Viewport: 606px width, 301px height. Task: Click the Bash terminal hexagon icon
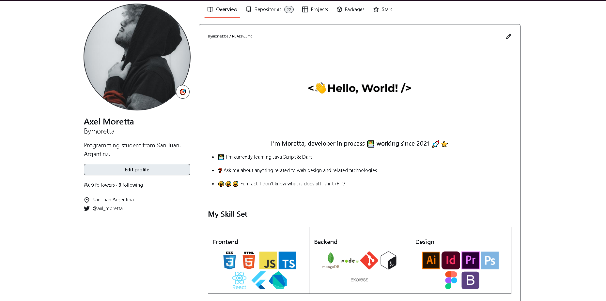click(388, 260)
